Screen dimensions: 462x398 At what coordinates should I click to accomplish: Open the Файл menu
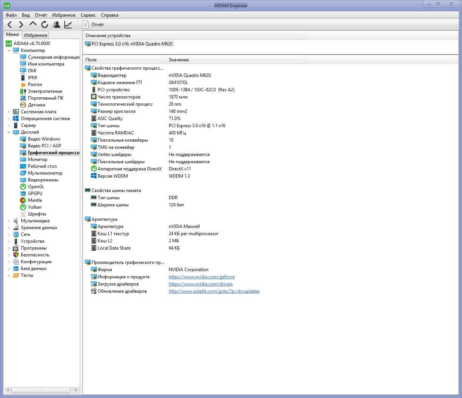[x=11, y=15]
